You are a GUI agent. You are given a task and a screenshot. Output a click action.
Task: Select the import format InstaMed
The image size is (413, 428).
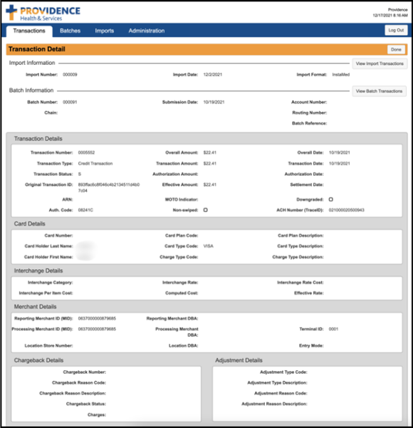[341, 74]
